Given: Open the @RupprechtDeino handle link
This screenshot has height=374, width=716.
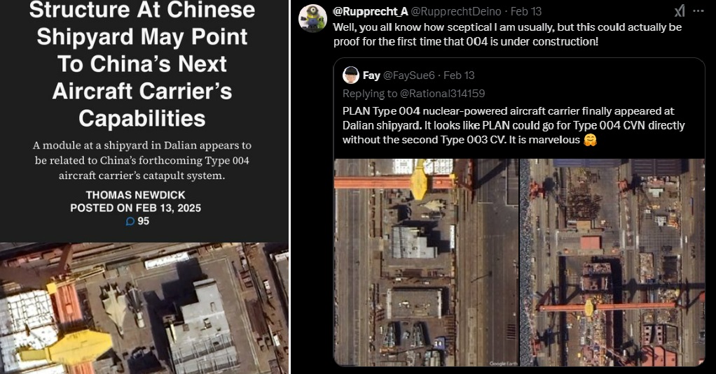Looking at the screenshot, I should click(455, 11).
